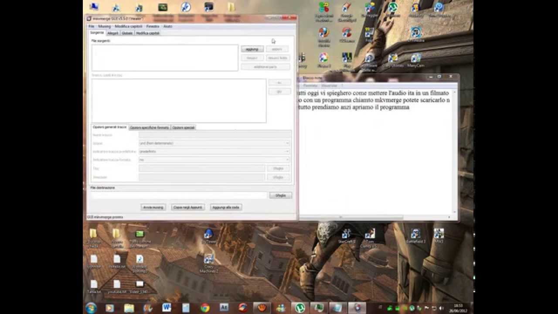Select the Picasa 3 desktop shortcut
This screenshot has height=314, width=558.
tap(323, 60)
